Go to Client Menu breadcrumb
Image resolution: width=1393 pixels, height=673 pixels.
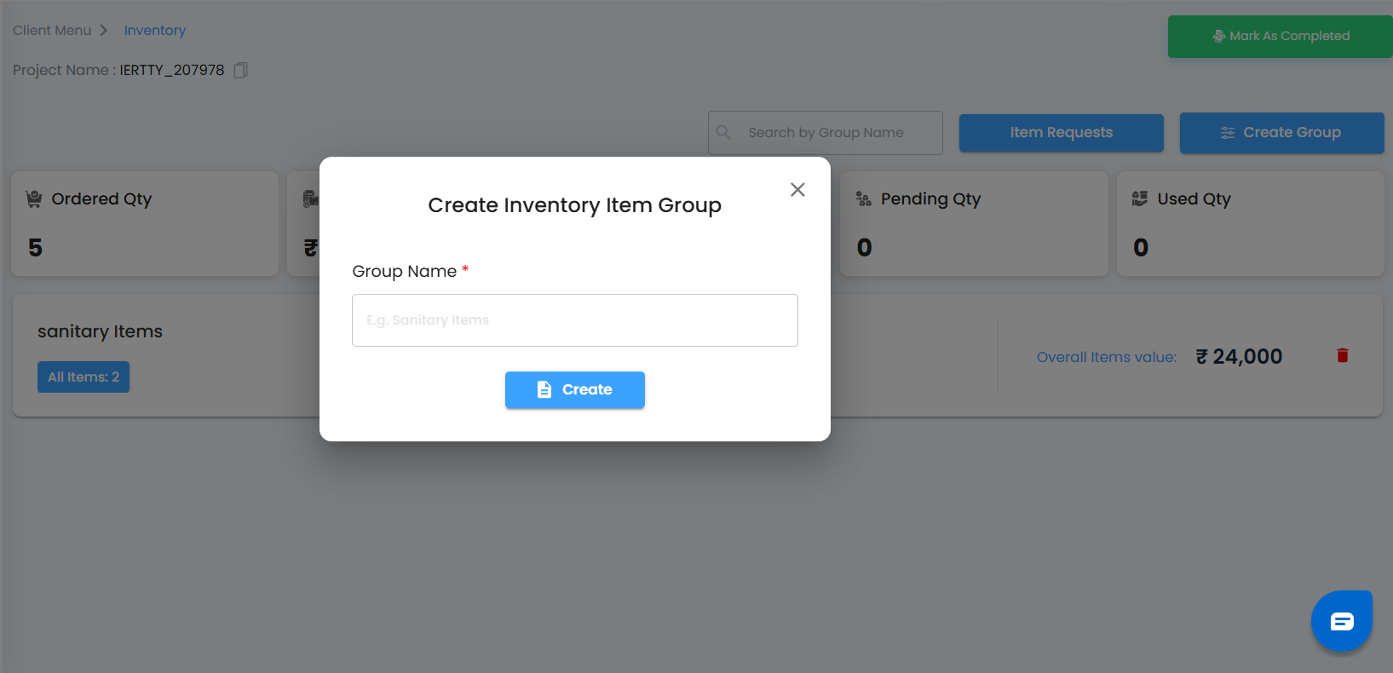[52, 31]
